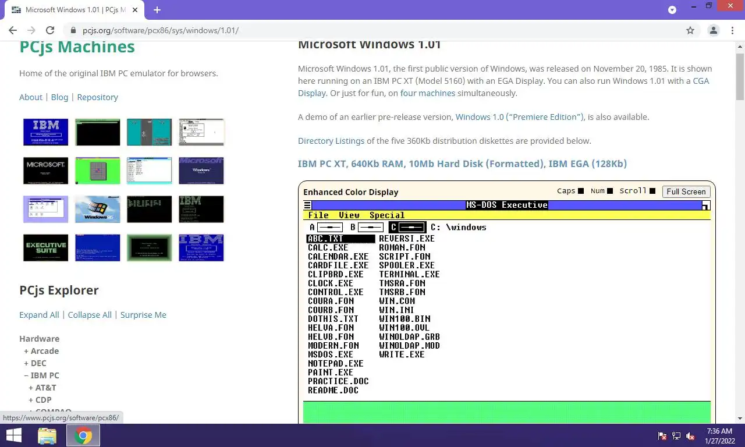Open the four machines link
The height and width of the screenshot is (447, 745).
click(427, 93)
